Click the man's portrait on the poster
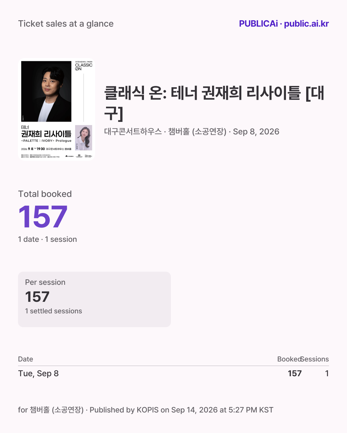Viewport: 347px width, 433px height. 46,91
